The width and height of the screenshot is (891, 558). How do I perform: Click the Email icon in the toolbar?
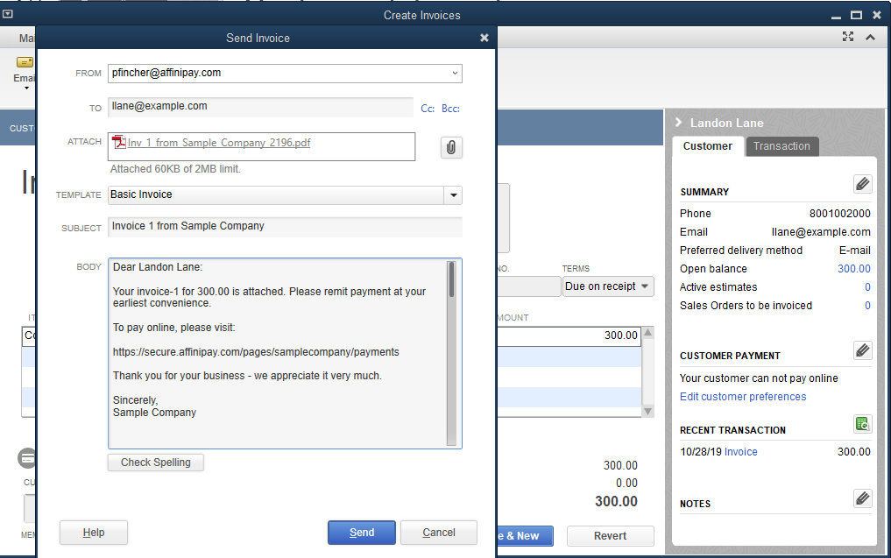(25, 63)
